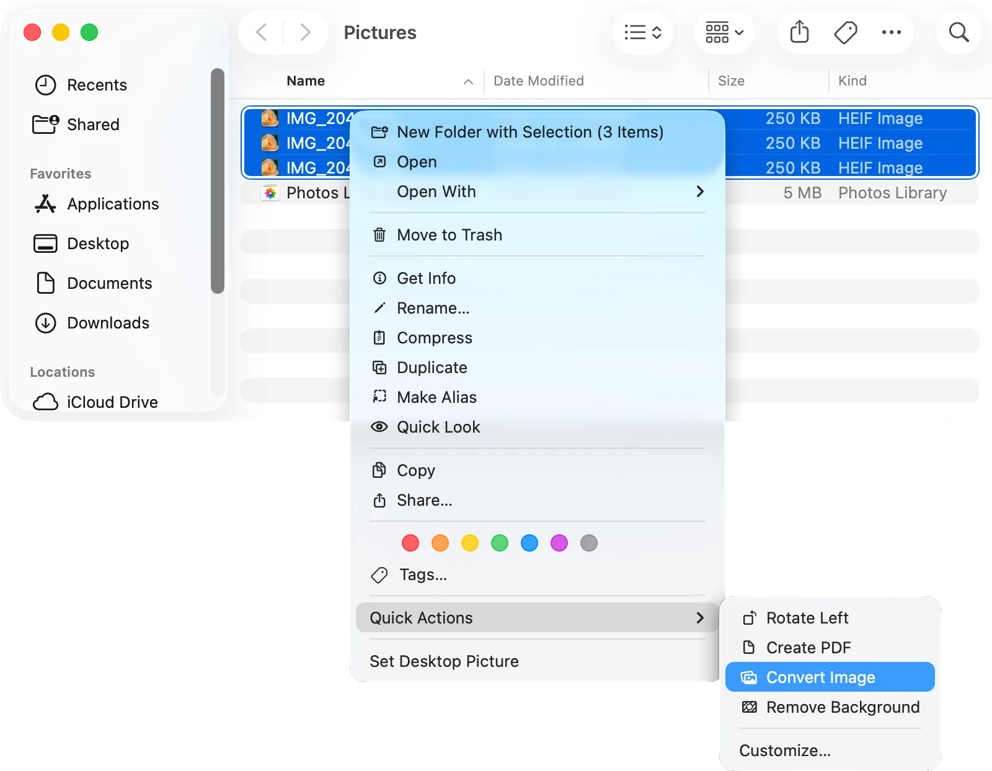992x771 pixels.
Task: Click Quick Look menu item
Action: [538, 427]
